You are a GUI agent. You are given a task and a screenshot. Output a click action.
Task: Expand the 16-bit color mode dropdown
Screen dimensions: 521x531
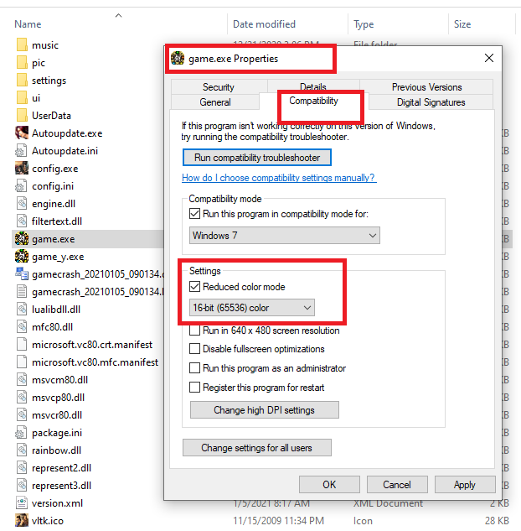[252, 308]
